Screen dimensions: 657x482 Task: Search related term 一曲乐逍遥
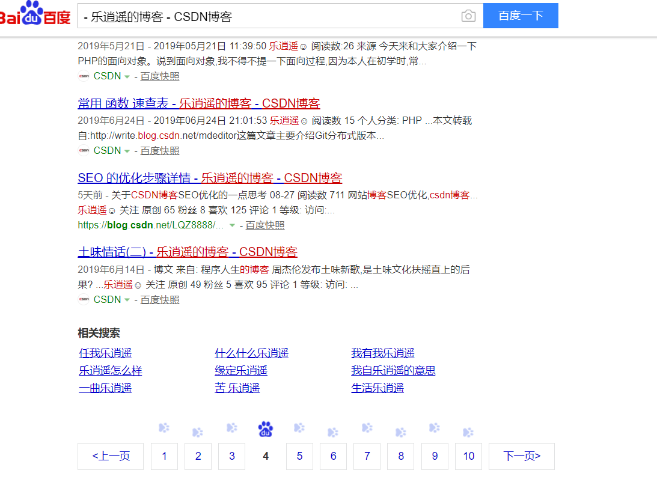[105, 388]
